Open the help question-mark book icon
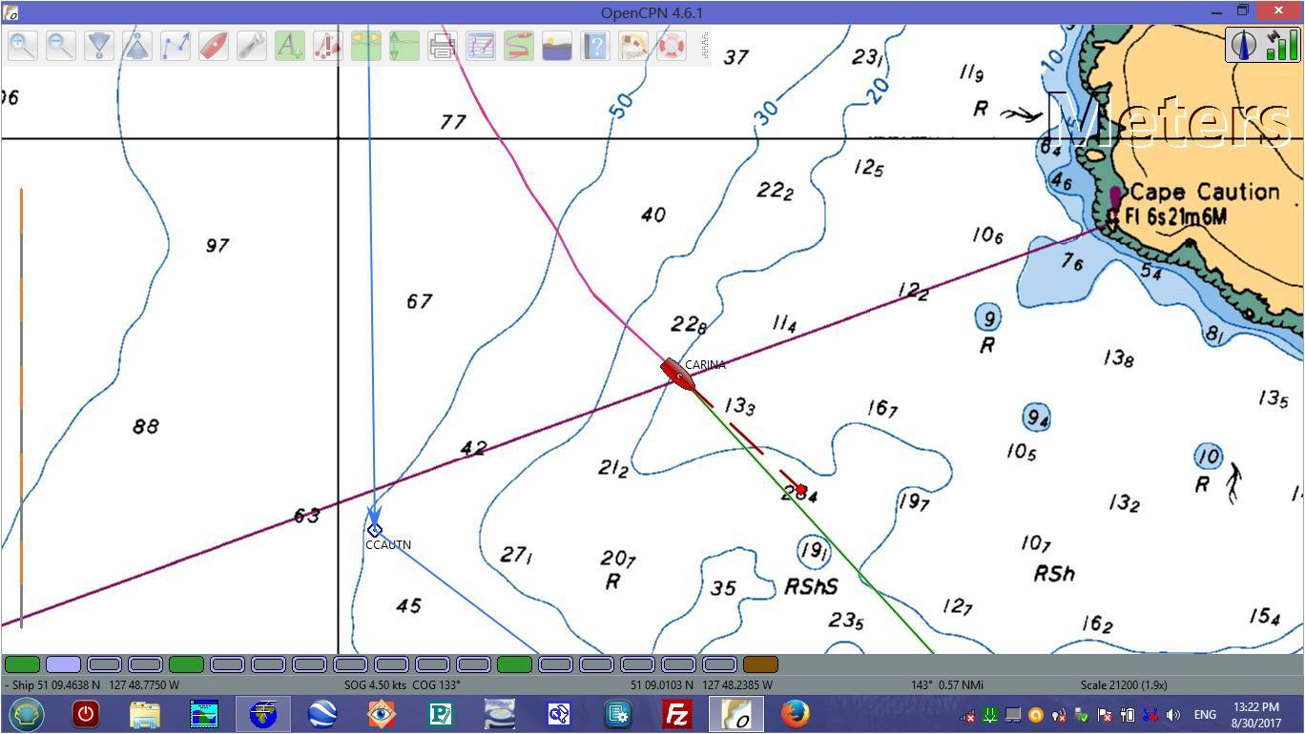Screen dimensions: 1305x734 click(595, 46)
